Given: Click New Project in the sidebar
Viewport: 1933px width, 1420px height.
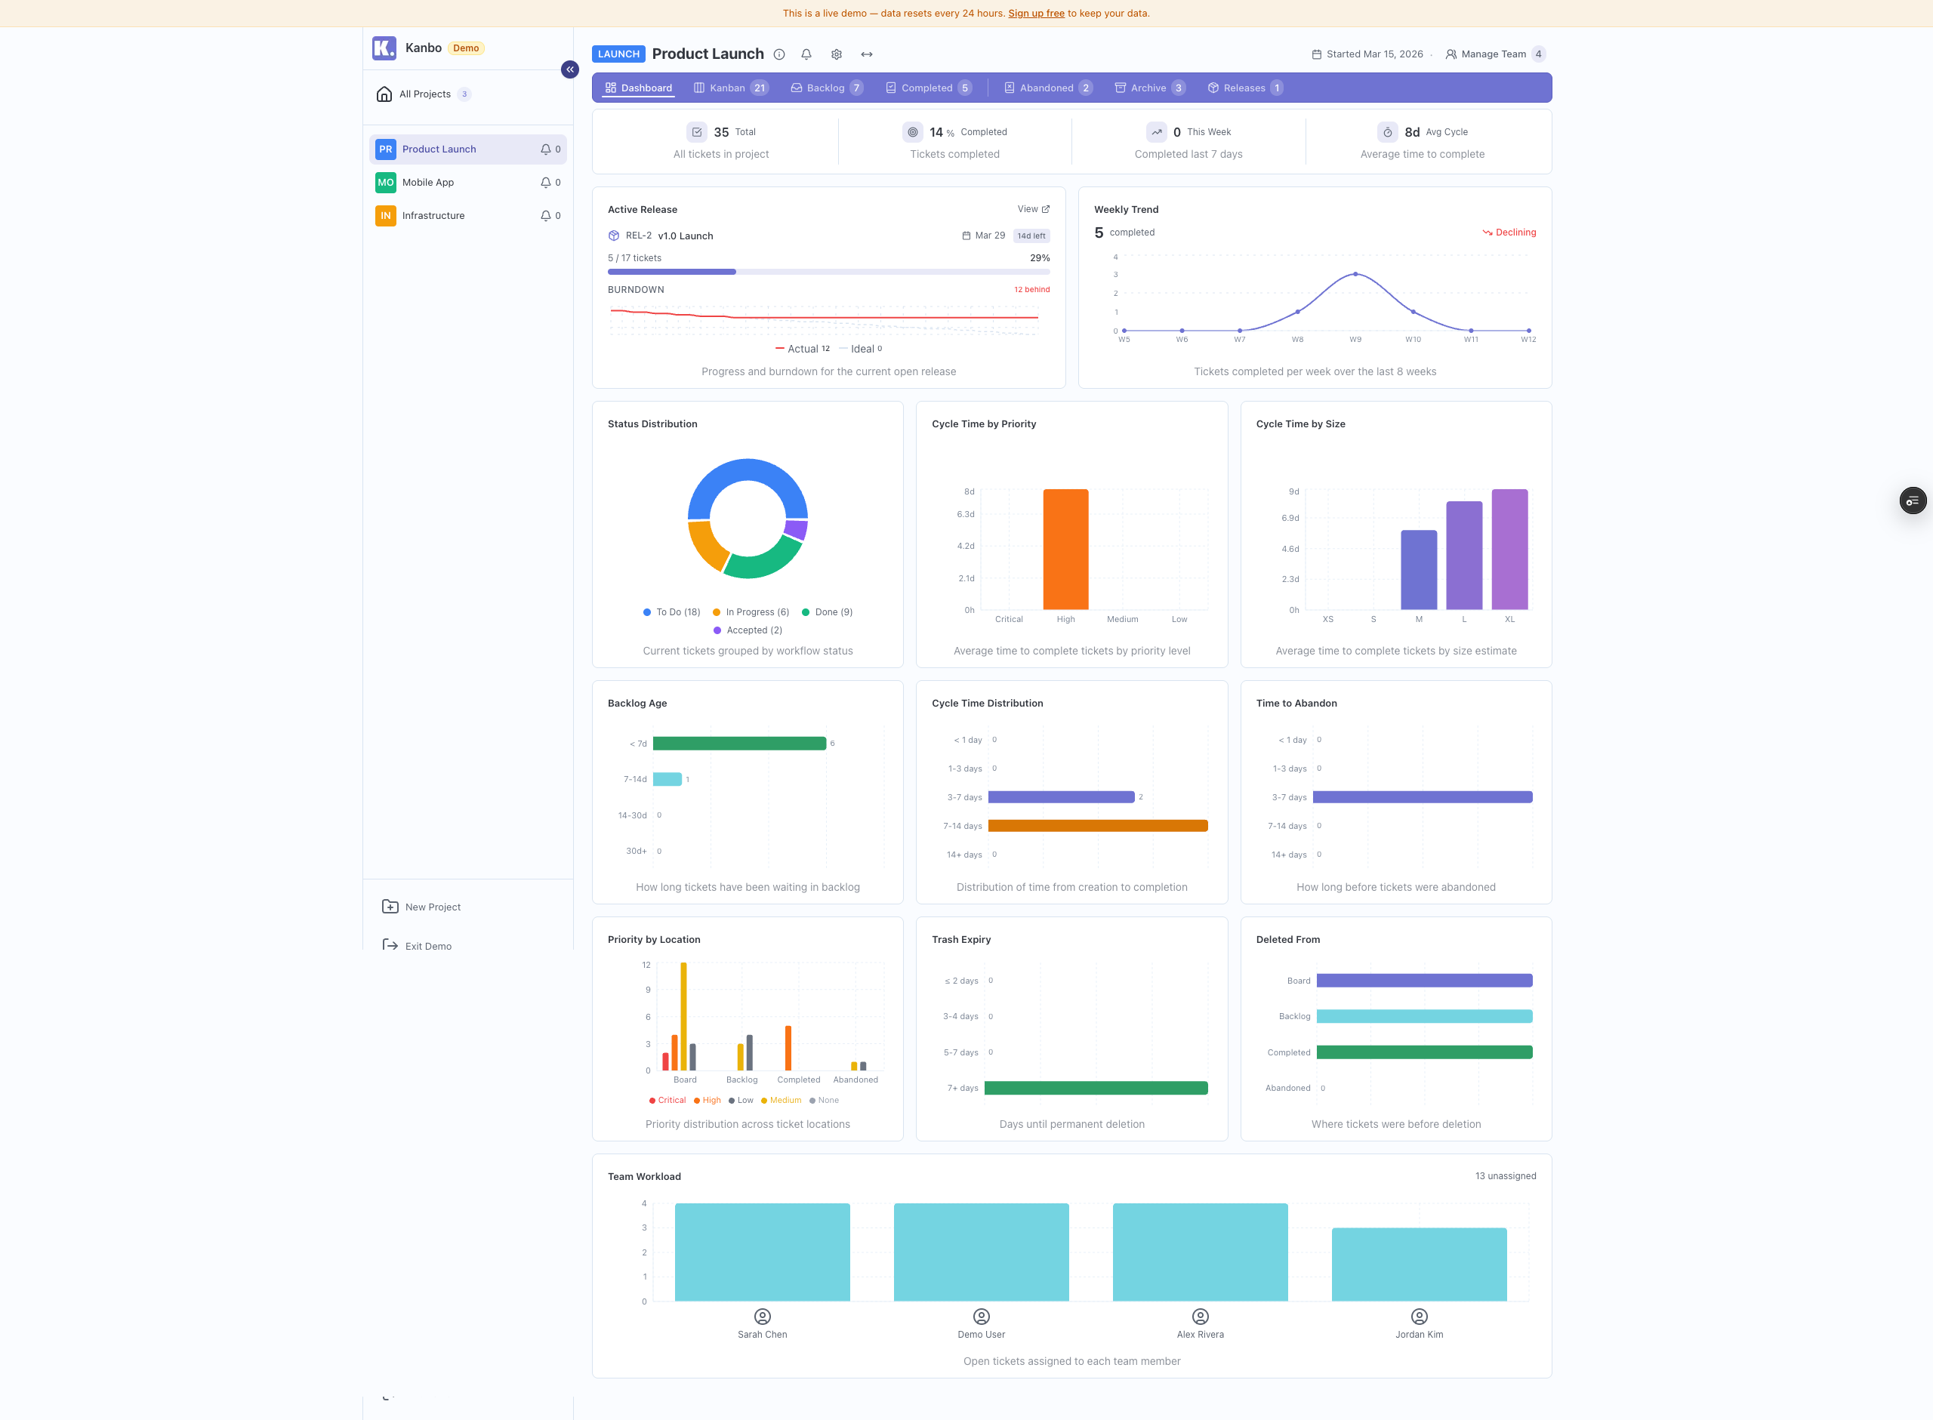Looking at the screenshot, I should point(433,907).
